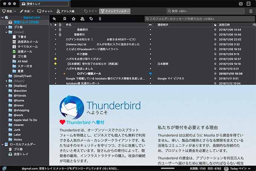The width and height of the screenshot is (256, 171).
Task: Toggle the pin to keep filters applied
Action: tap(54, 19)
